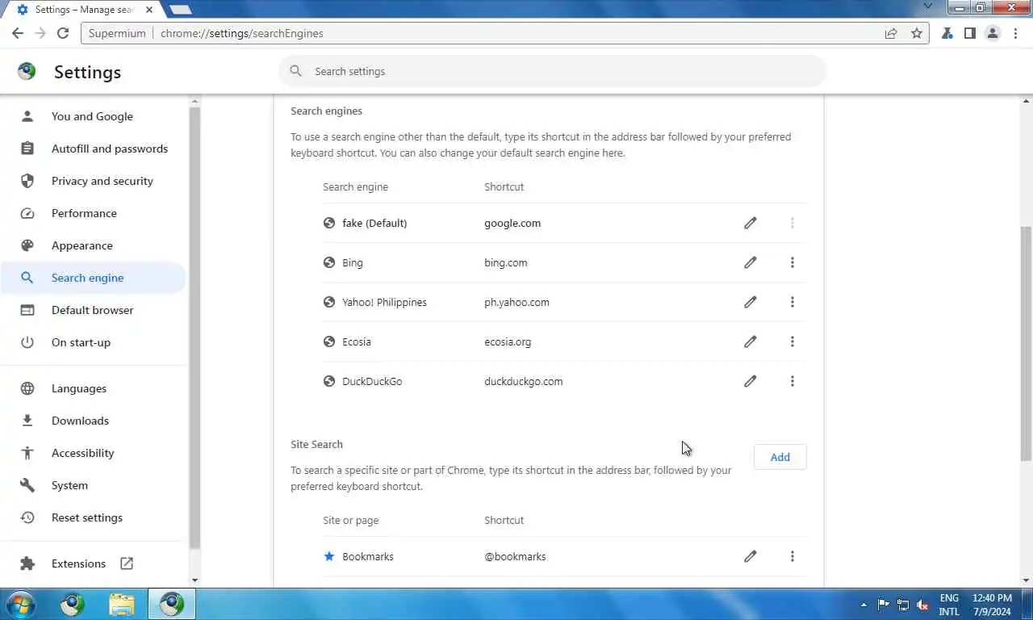Open Downloads settings
Screen dimensions: 1033x620
click(x=93, y=421)
